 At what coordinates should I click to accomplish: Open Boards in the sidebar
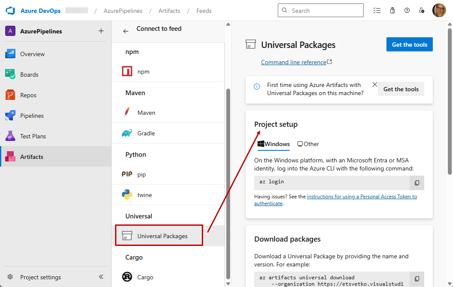pos(56,75)
